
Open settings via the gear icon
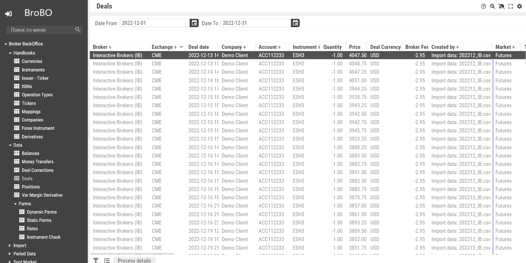520,6
